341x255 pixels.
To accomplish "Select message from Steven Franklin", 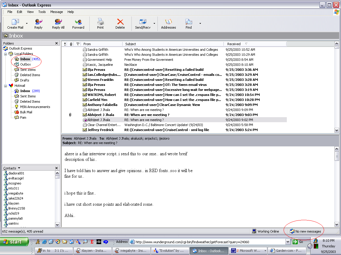I will pos(174,80).
